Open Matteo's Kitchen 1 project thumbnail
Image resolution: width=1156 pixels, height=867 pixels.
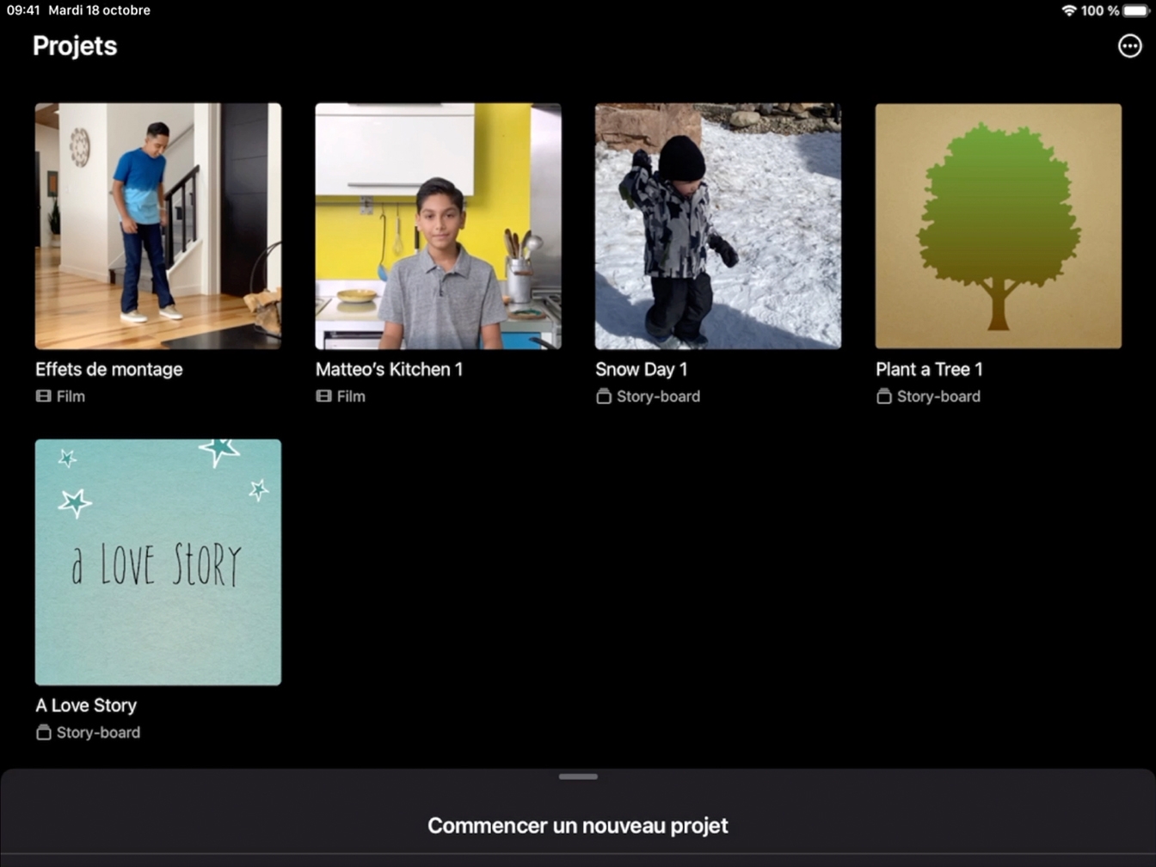438,226
